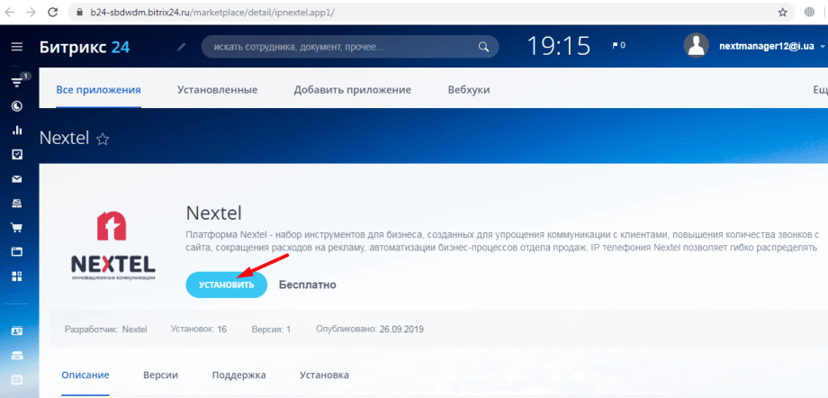Screen dimensions: 828x398
Task: Click the pencil edit icon beside Битрикс 24
Action: [x=182, y=47]
